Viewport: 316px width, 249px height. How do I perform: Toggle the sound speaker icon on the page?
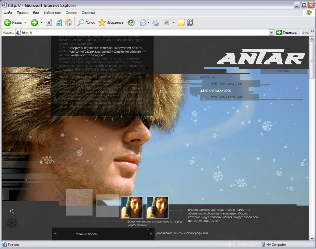coord(12,211)
